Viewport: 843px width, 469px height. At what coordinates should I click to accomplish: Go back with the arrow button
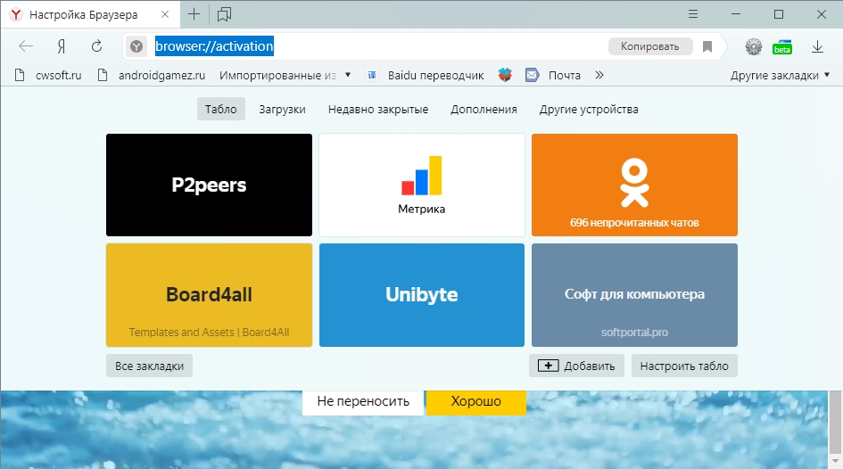coord(26,46)
